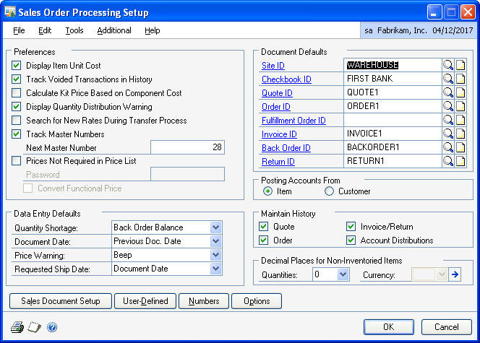Viewport: 480px width, 343px height.
Task: Select Item posting accounts radio button
Action: coord(267,191)
